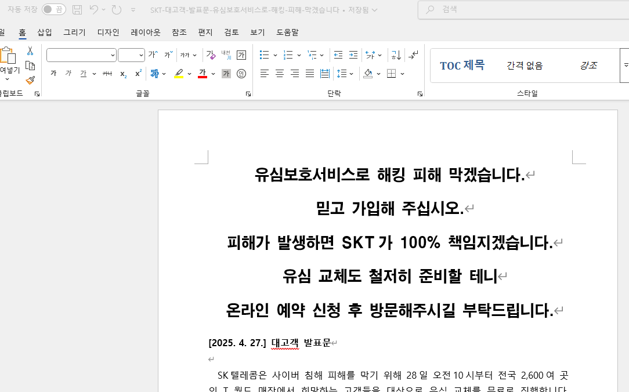The image size is (629, 392).
Task: Apply distributed alignment to paragraph
Action: pos(325,73)
